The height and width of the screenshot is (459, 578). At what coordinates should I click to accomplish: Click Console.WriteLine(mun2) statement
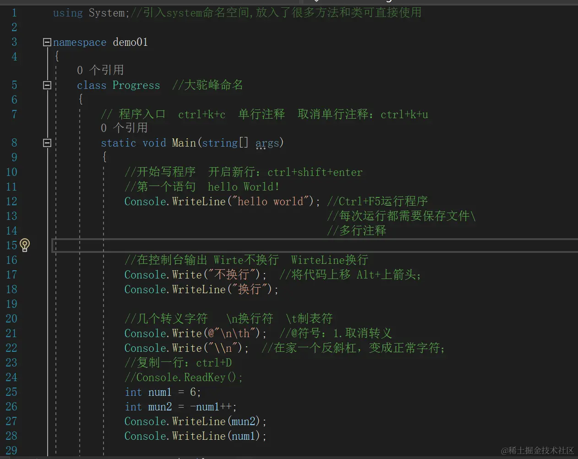tap(196, 421)
